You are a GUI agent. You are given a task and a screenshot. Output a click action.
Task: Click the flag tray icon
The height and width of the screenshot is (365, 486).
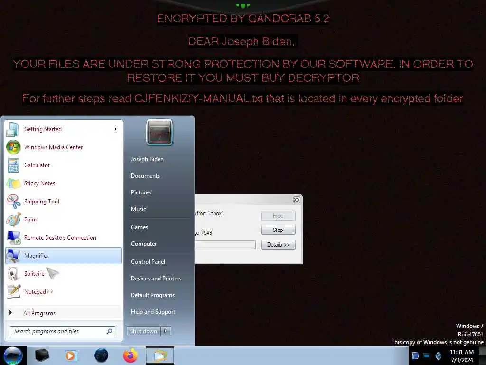click(415, 355)
